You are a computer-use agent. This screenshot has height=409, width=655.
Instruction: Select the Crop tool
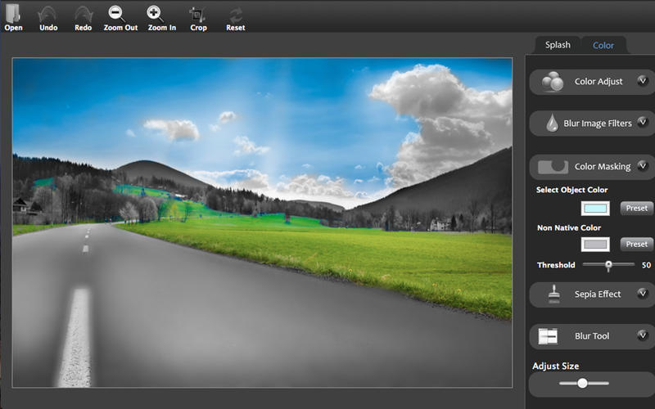pos(198,14)
